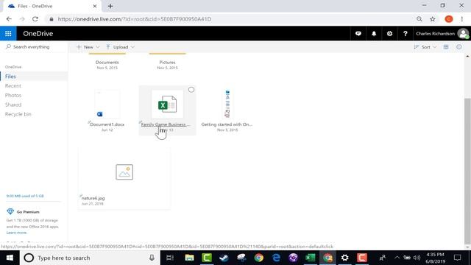Screen dimensions: 471x265
Task: Open Steam from the taskbar
Action: (224, 258)
